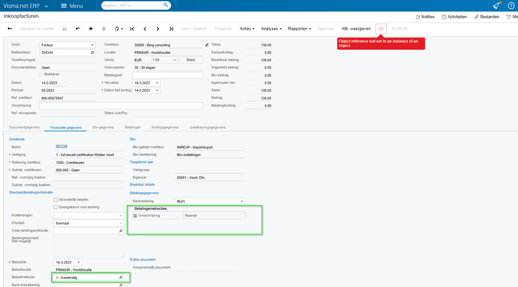Expand the Bankrekening IBAN dropdown
Screen dimensions: 518x287
[242, 201]
